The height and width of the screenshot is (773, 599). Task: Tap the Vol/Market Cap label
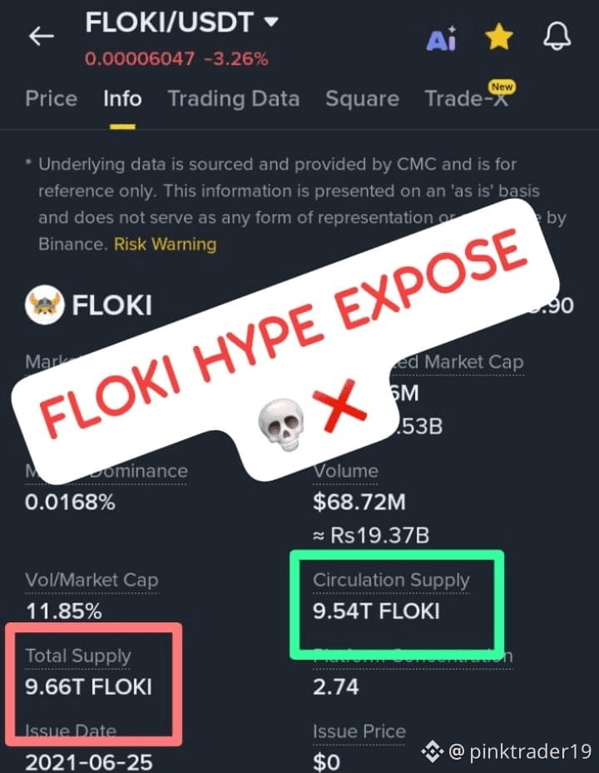click(x=92, y=580)
